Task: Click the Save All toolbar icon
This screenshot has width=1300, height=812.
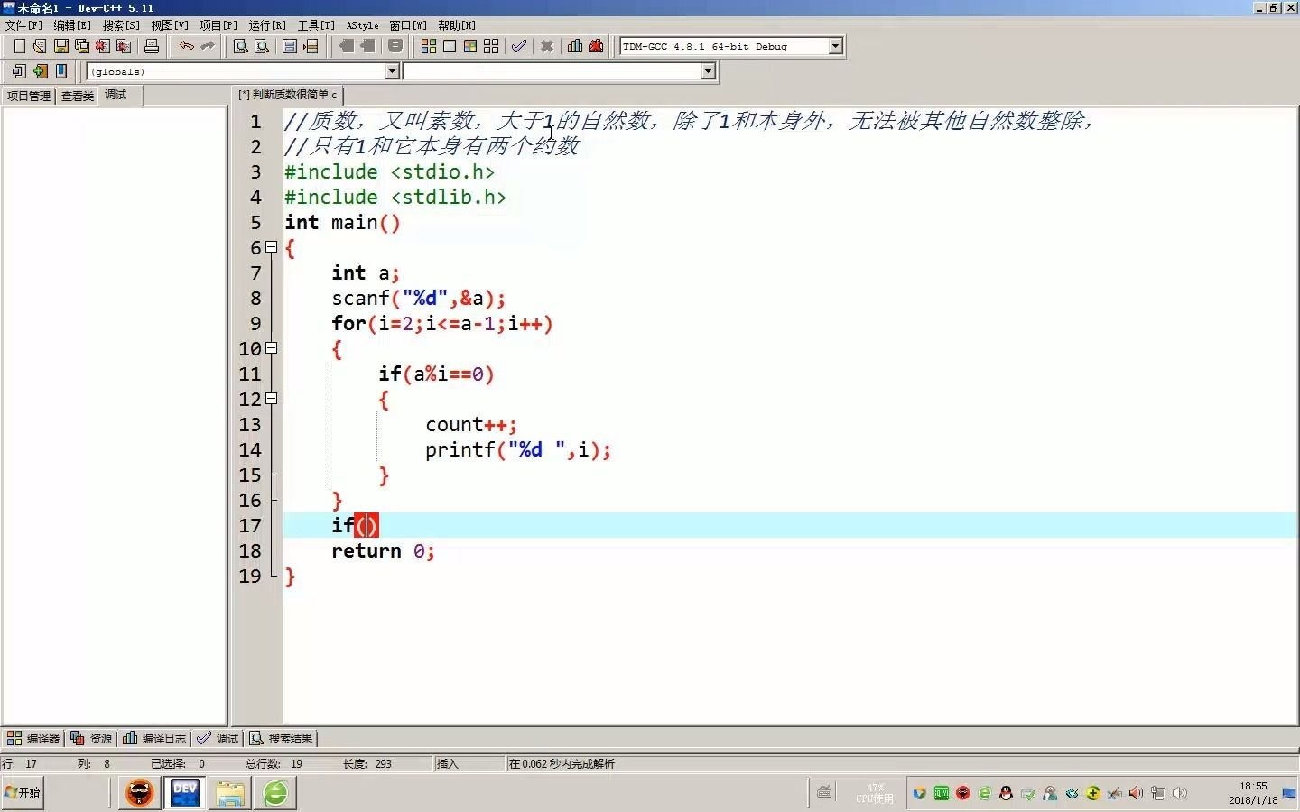Action: (82, 46)
